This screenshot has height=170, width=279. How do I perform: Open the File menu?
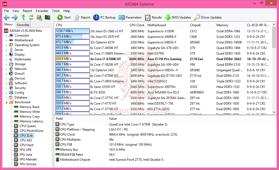pos(6,11)
